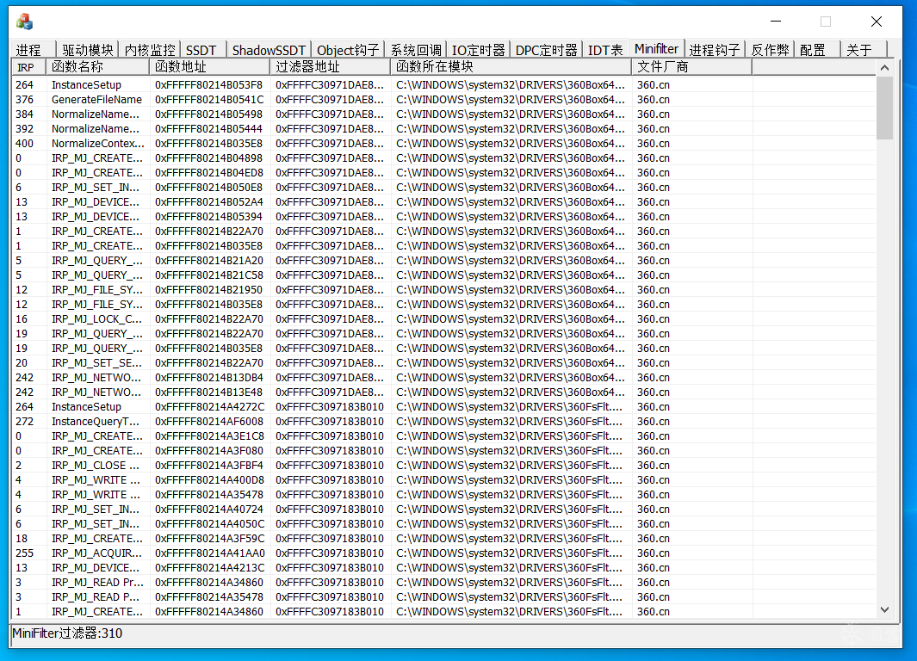Open the Object钩子 tab
The height and width of the screenshot is (661, 917).
pyautogui.click(x=348, y=50)
